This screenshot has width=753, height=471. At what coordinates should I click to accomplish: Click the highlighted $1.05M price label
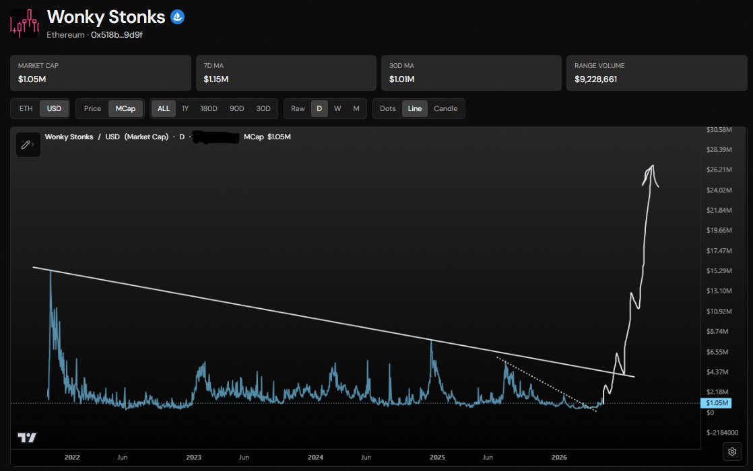pyautogui.click(x=716, y=403)
